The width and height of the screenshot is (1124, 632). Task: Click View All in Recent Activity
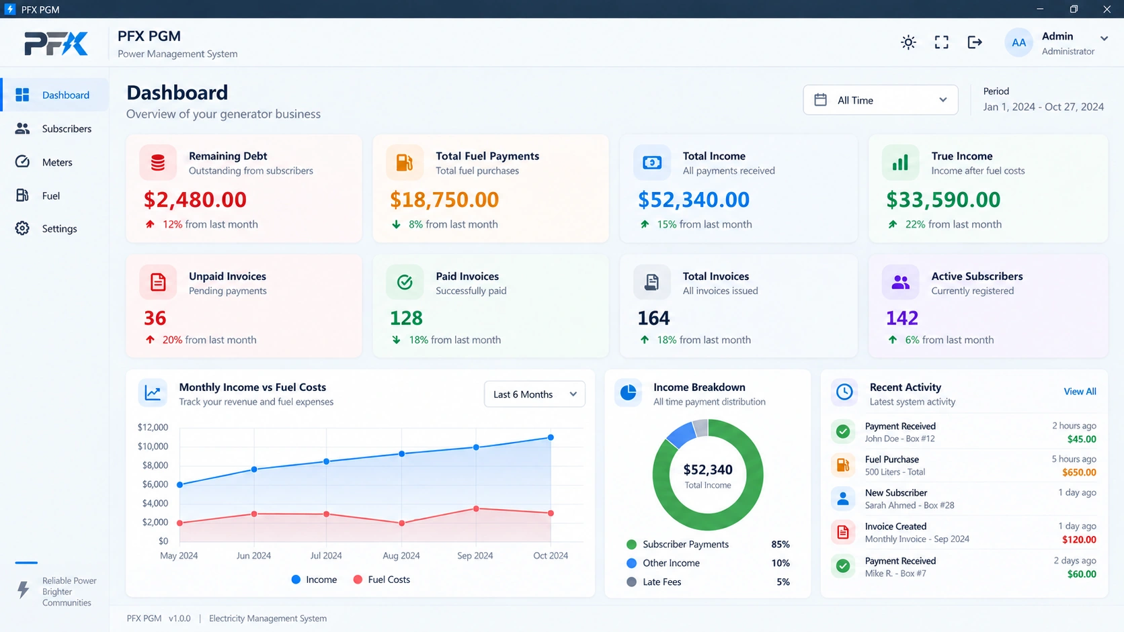coord(1080,392)
